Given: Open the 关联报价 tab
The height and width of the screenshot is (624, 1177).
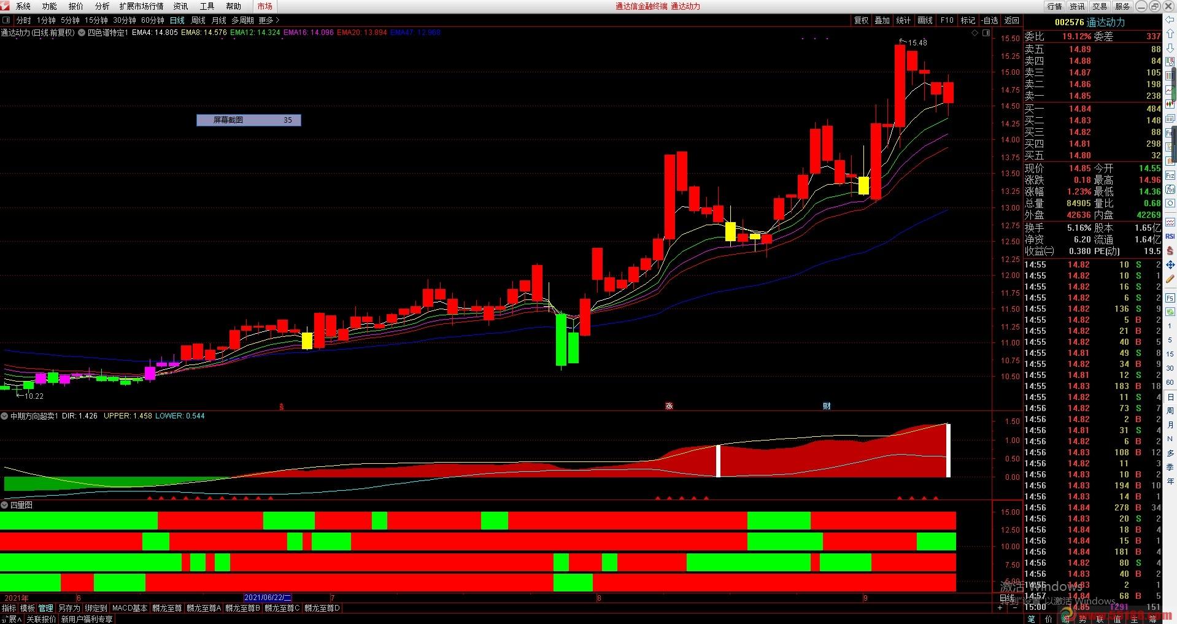Looking at the screenshot, I should tap(42, 619).
